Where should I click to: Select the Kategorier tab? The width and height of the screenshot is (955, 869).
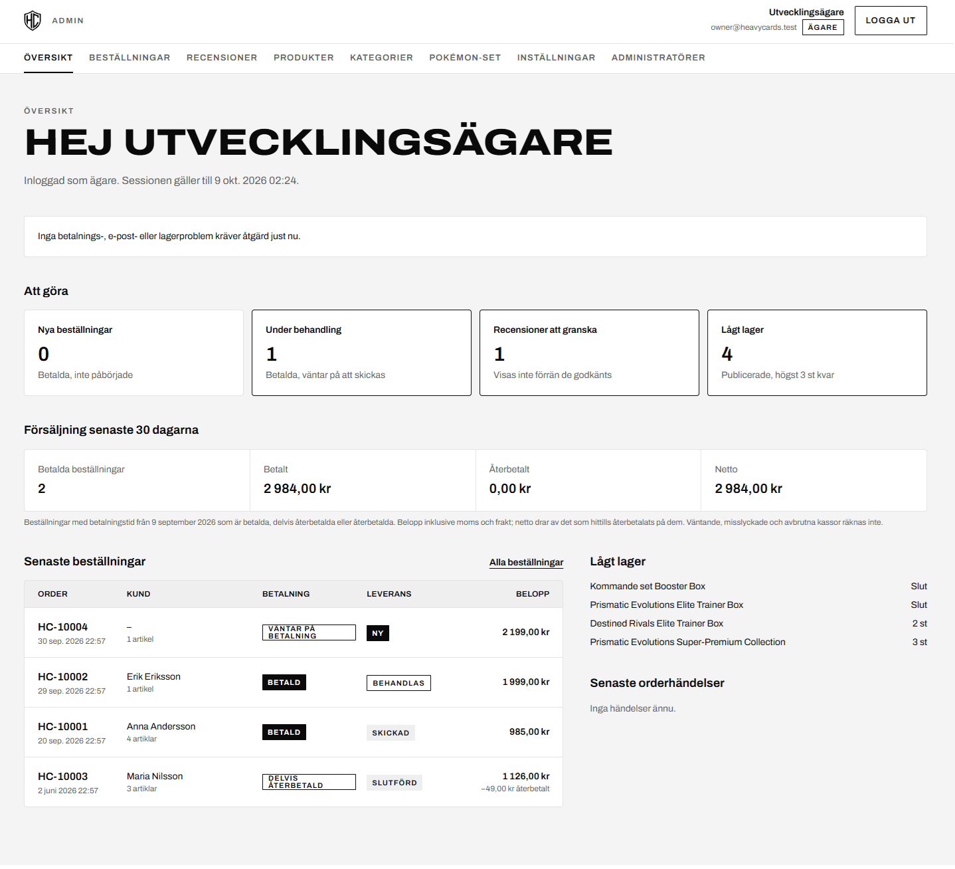pyautogui.click(x=381, y=58)
